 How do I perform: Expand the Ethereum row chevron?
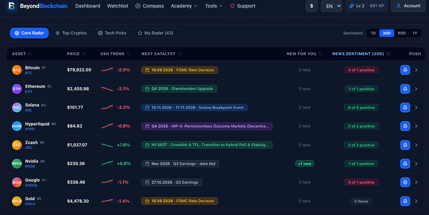[416, 89]
